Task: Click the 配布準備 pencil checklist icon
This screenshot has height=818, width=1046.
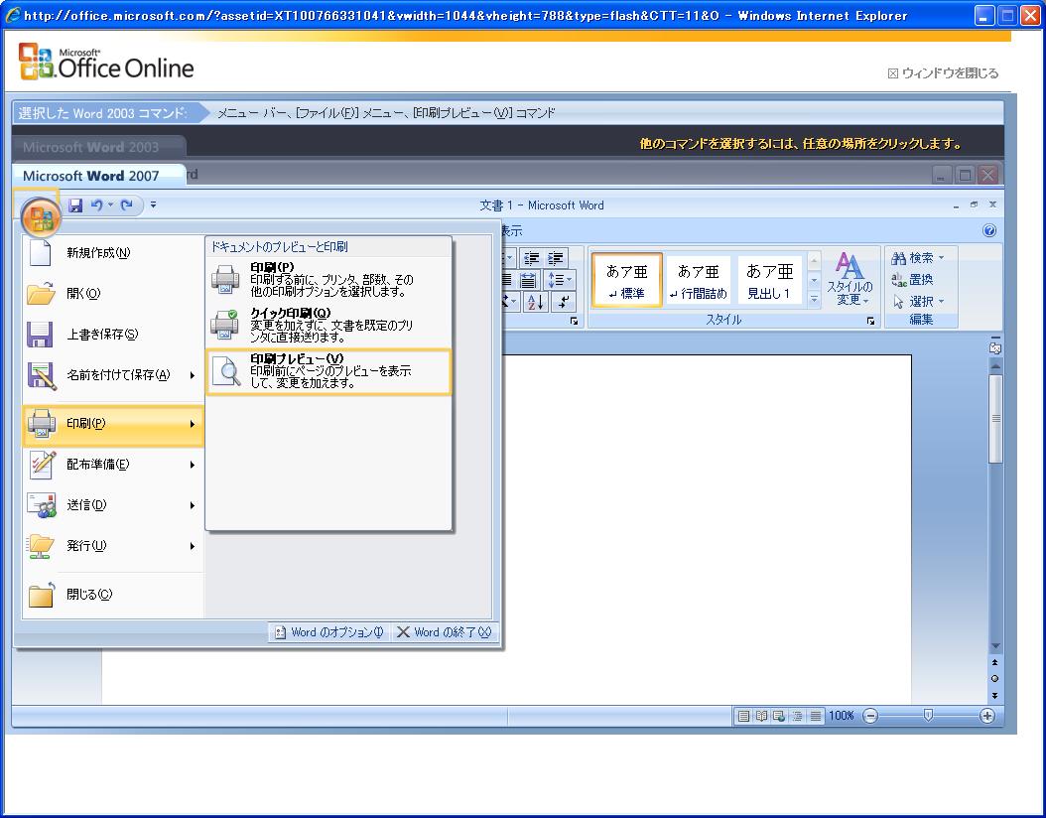Action: coord(42,465)
